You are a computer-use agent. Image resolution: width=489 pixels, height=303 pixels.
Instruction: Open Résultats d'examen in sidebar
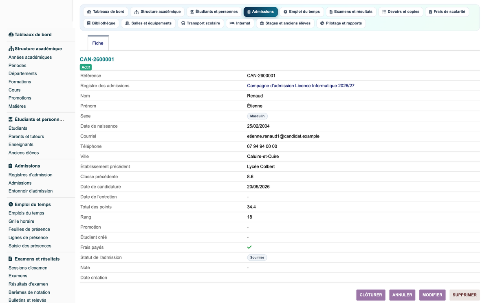(29, 284)
